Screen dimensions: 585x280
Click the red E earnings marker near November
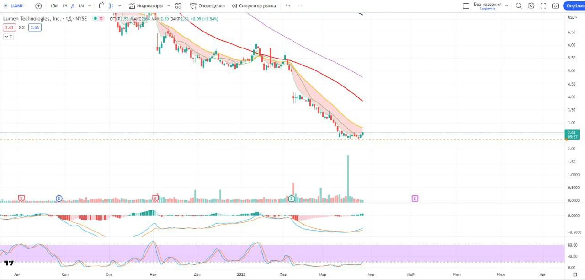coord(155,198)
